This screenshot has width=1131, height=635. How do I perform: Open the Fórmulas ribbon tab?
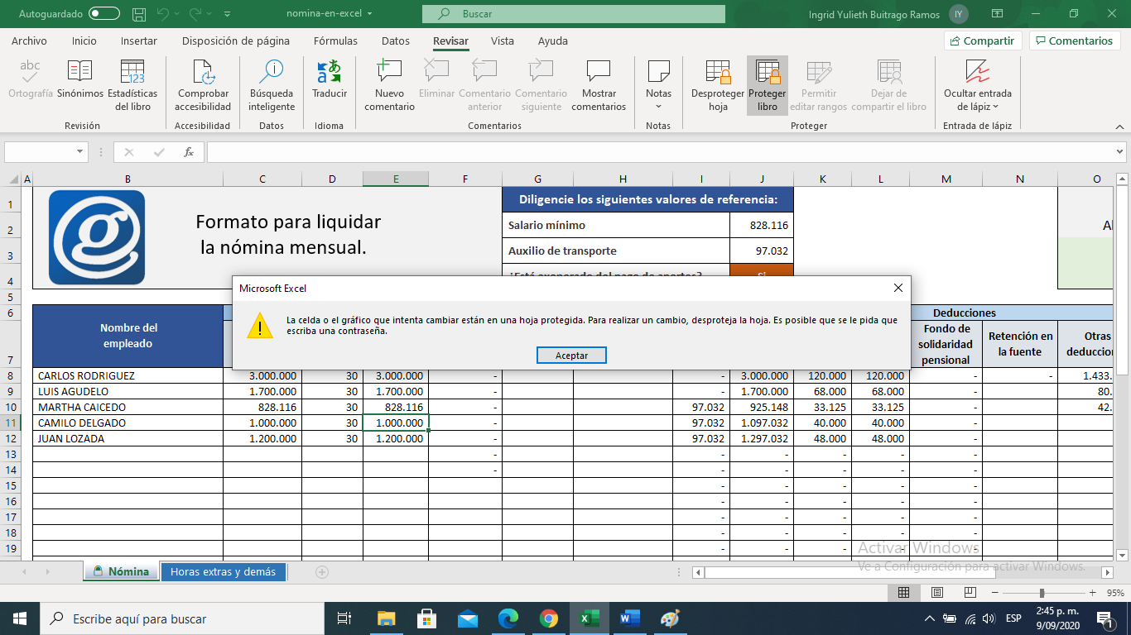click(x=335, y=41)
